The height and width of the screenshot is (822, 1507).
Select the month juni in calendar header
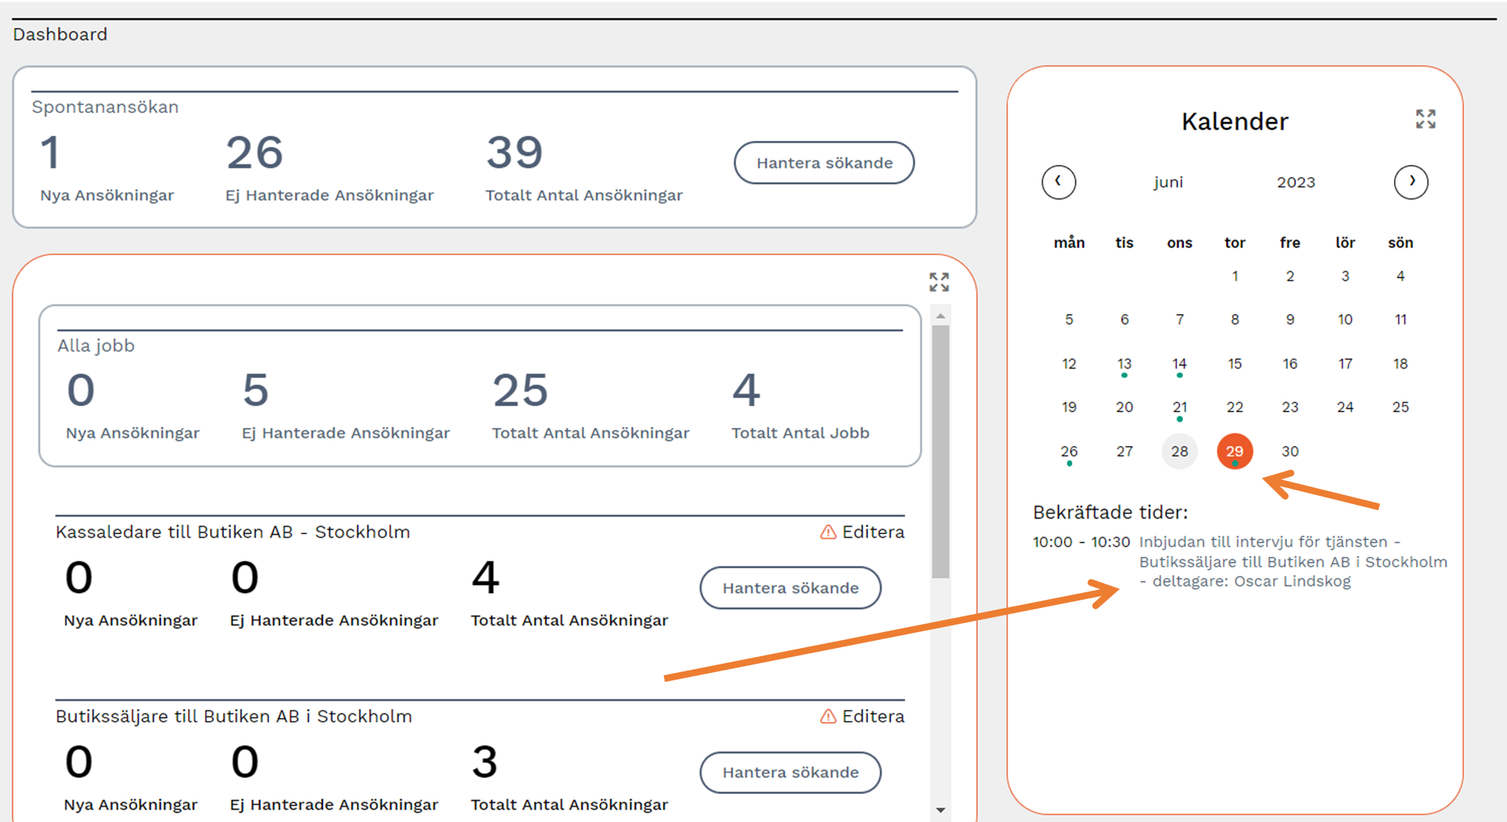point(1168,182)
